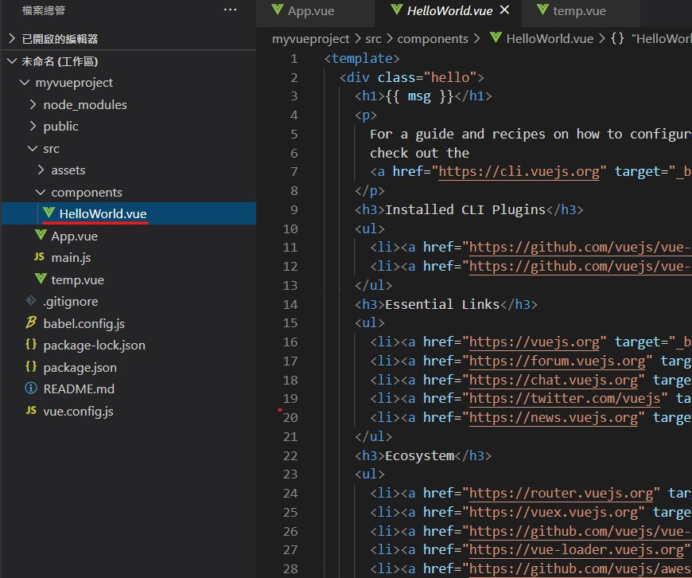
Task: Place cursor on 'Essential Links' heading text
Action: click(442, 304)
